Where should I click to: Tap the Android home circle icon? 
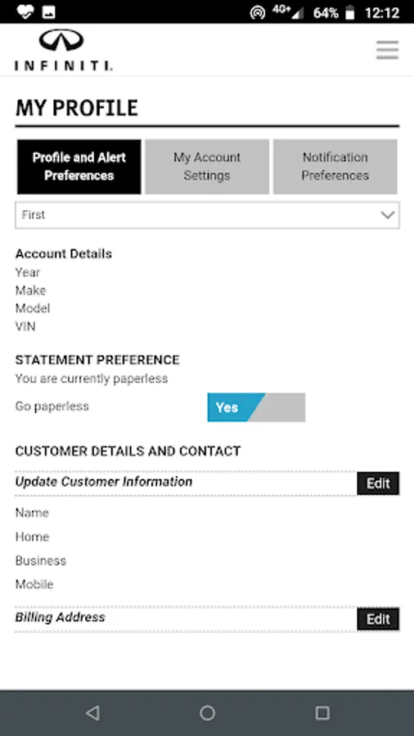click(x=207, y=713)
